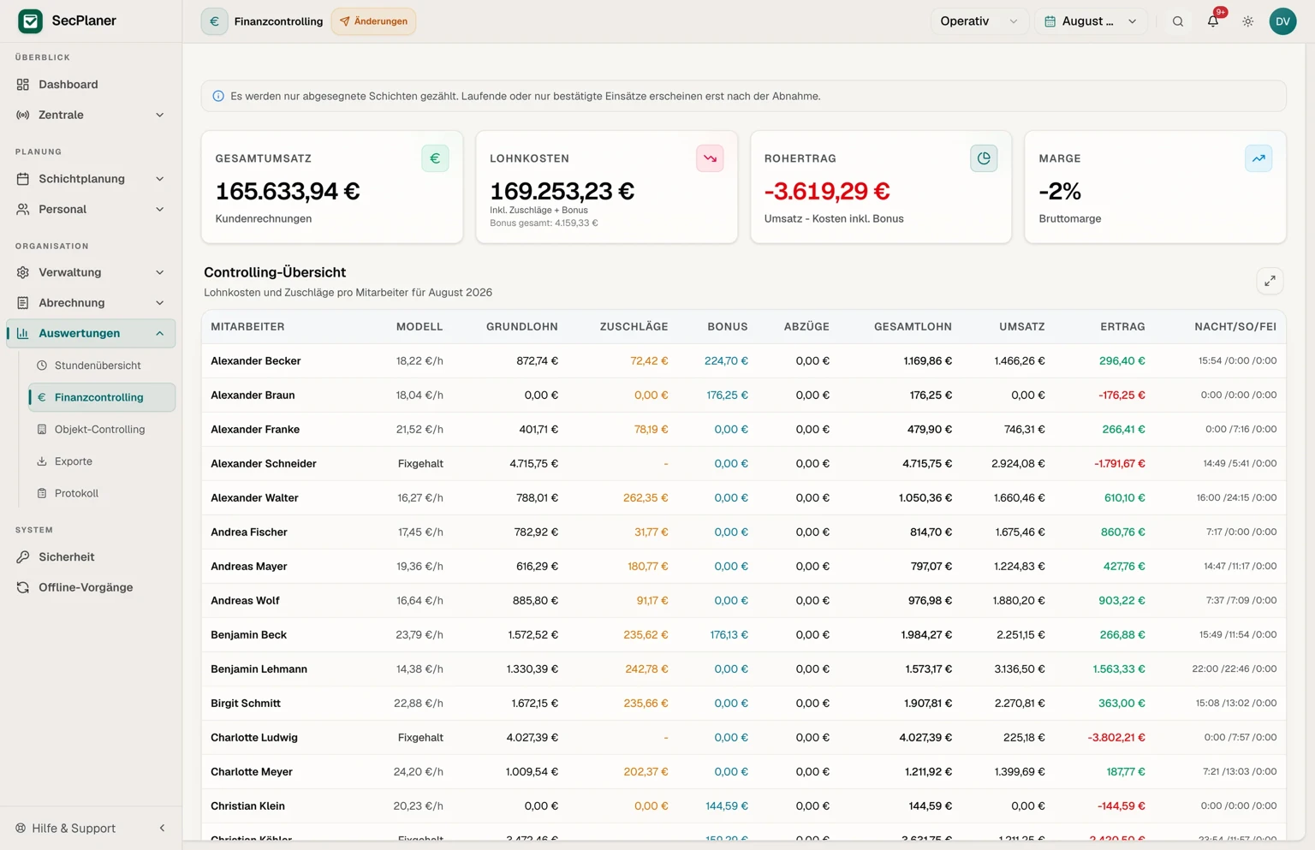
Task: Collapse the Auswertungen submenu chevron
Action: click(x=159, y=333)
